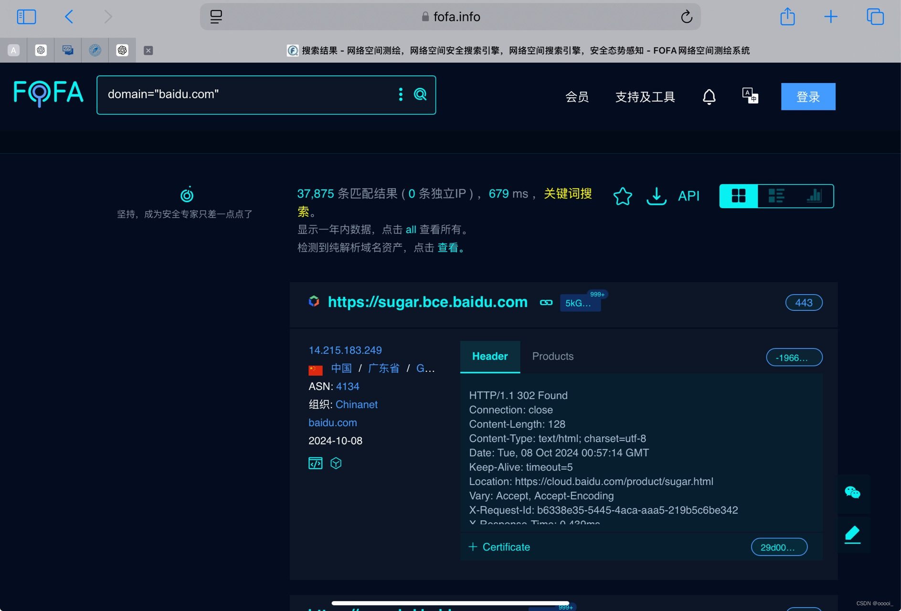Click the chain link icon next to sugar.bce.baidu.com
The width and height of the screenshot is (901, 611).
(546, 303)
